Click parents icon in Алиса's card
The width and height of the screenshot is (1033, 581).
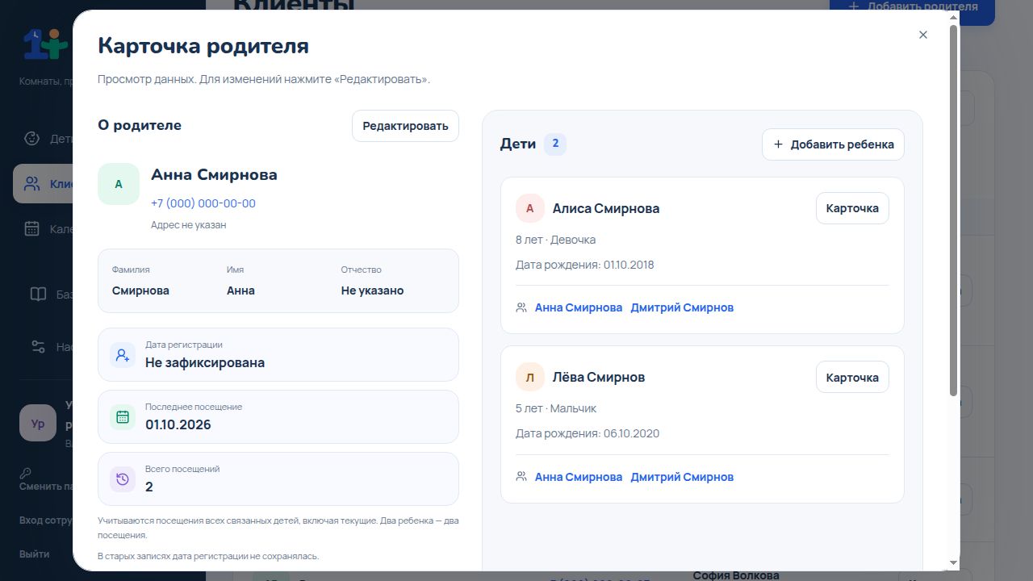[x=521, y=307]
